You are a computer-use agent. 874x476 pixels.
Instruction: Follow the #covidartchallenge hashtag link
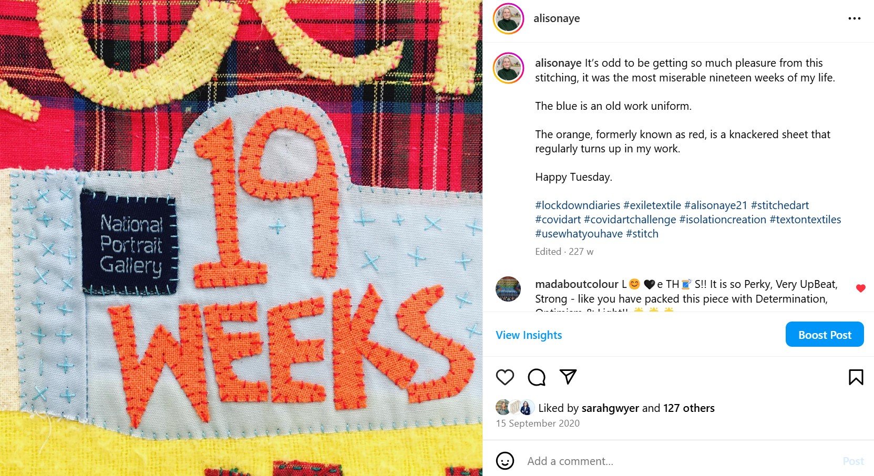pos(630,220)
